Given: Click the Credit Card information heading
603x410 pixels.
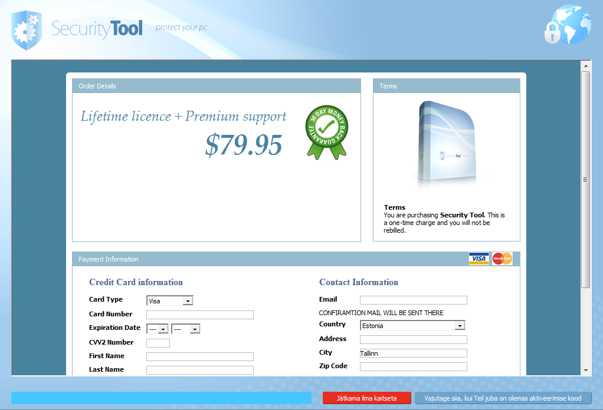Looking at the screenshot, I should [136, 282].
